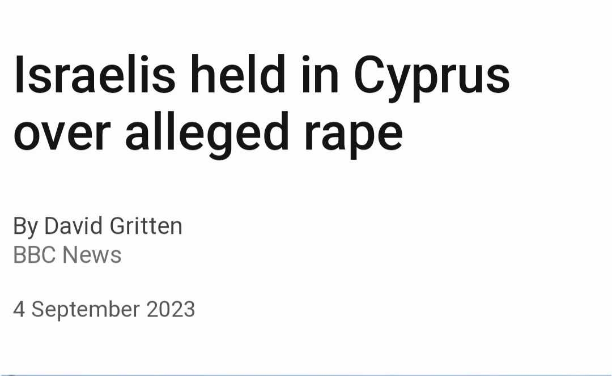Click the year 2023 in the date
Viewport: 612px width, 376px height.
point(171,310)
